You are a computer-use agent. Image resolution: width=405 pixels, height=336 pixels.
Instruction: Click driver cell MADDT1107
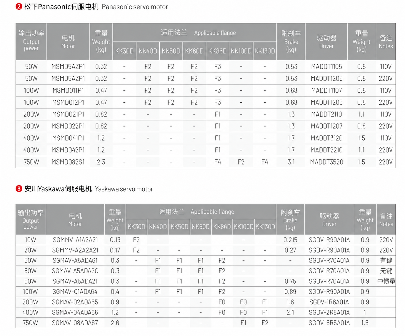(x=326, y=91)
